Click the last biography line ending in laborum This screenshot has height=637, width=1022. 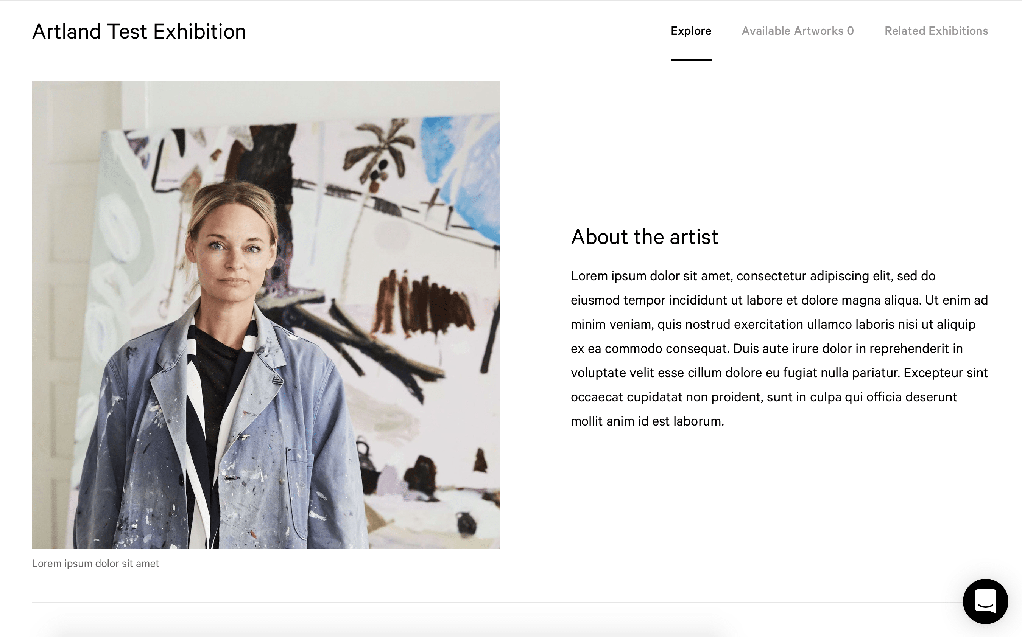pos(647,421)
